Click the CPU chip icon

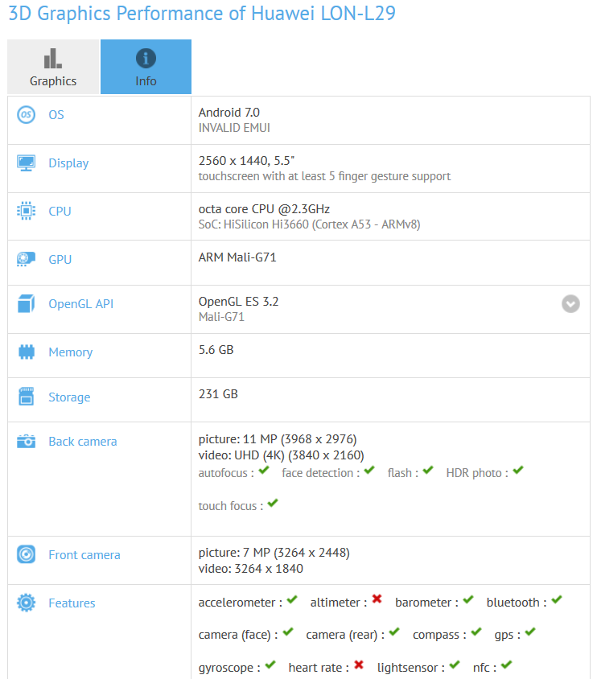[26, 211]
